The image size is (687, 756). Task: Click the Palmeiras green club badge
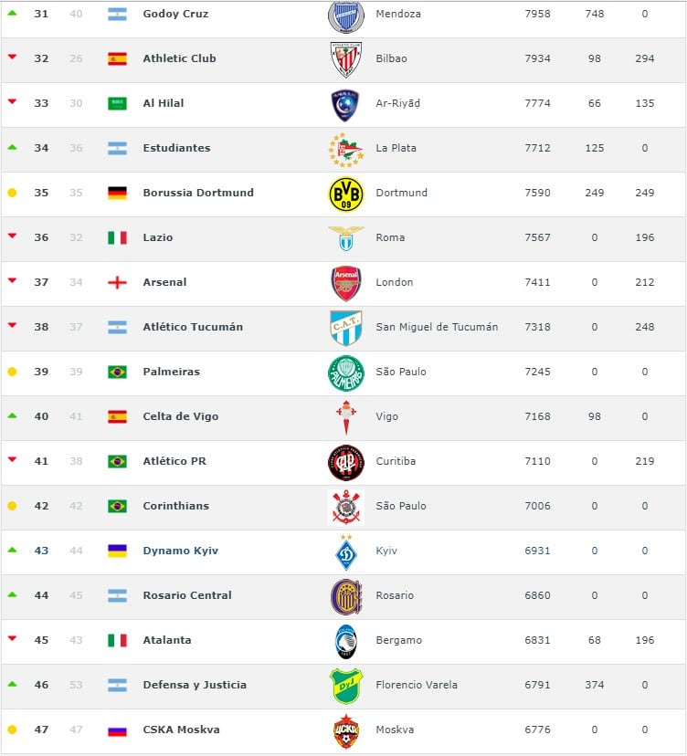(x=345, y=373)
